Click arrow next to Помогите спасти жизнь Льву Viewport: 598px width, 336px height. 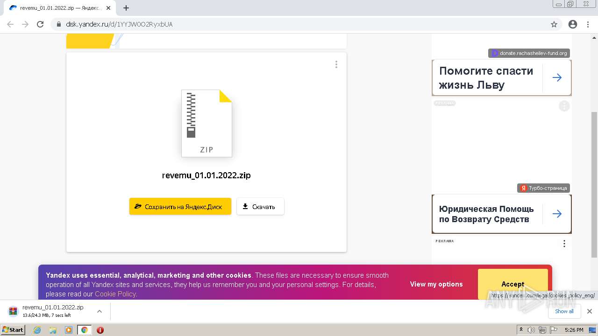pos(557,78)
